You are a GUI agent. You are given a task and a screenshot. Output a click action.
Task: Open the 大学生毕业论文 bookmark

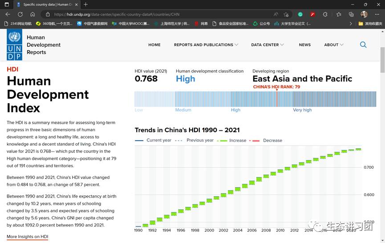(x=292, y=24)
